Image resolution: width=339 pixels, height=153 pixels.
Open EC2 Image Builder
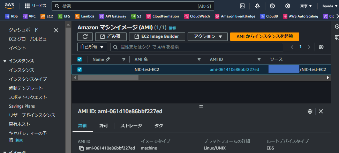point(157,37)
